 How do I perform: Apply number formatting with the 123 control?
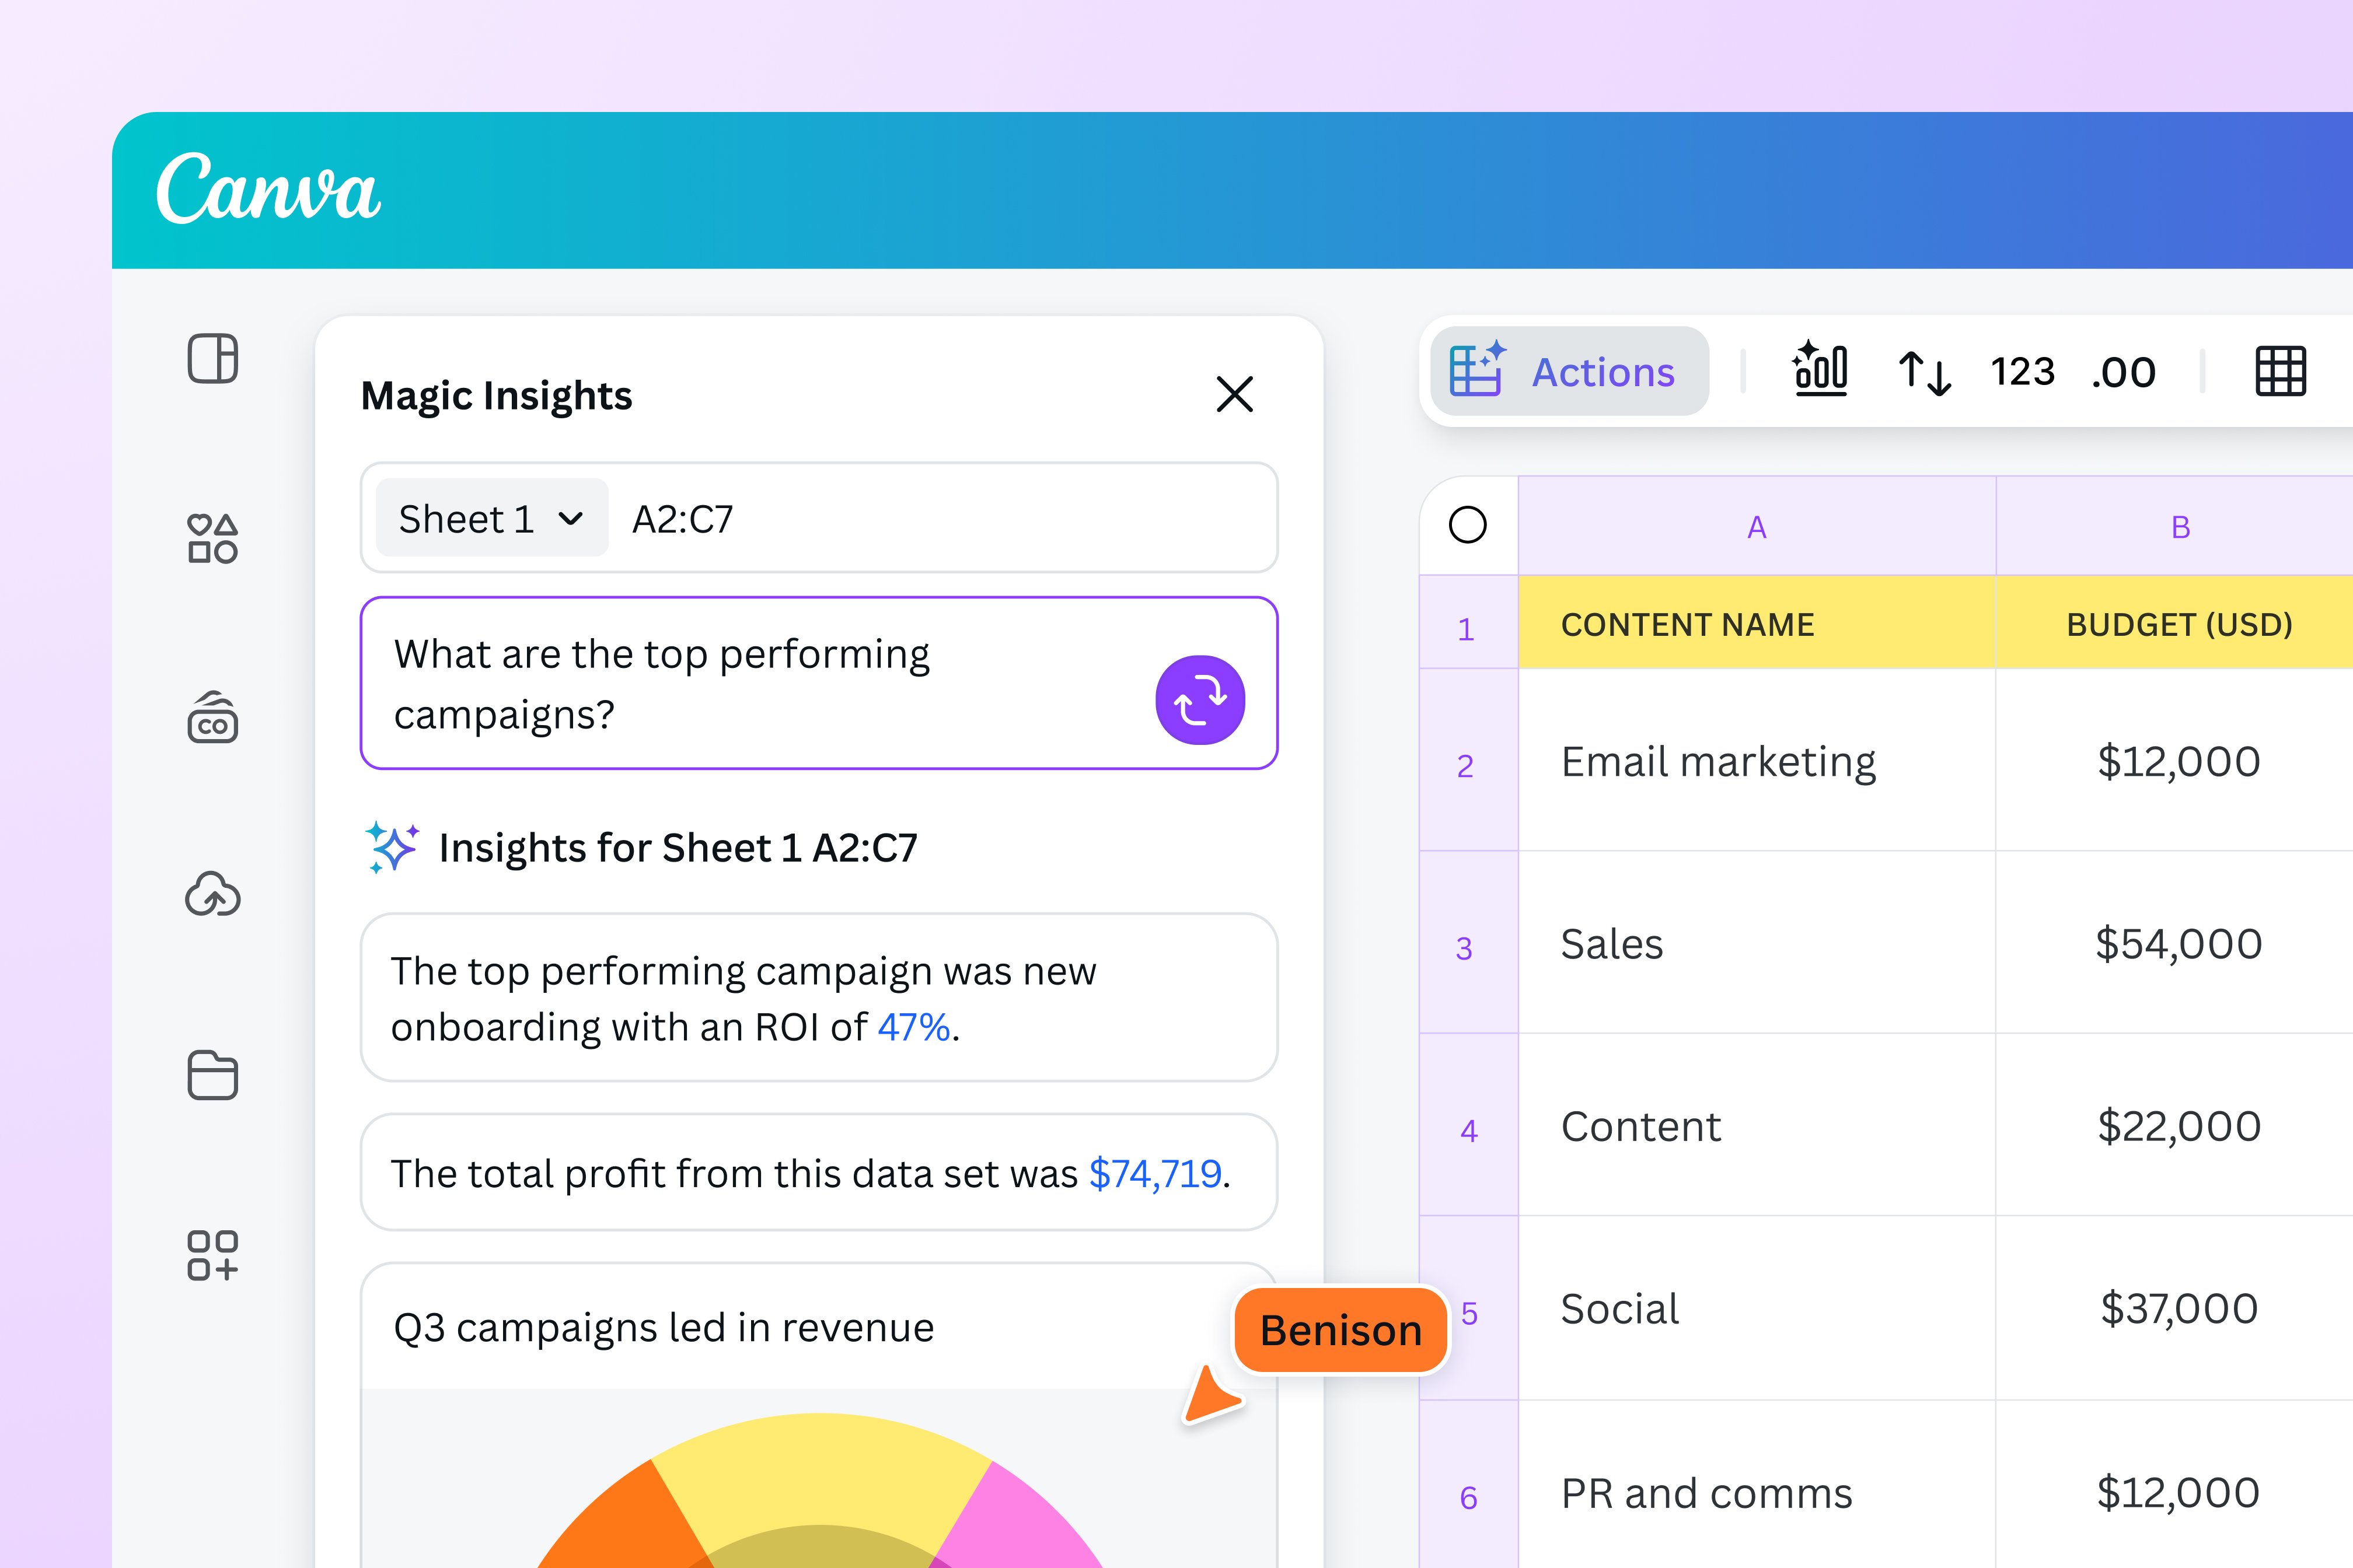[x=2023, y=371]
